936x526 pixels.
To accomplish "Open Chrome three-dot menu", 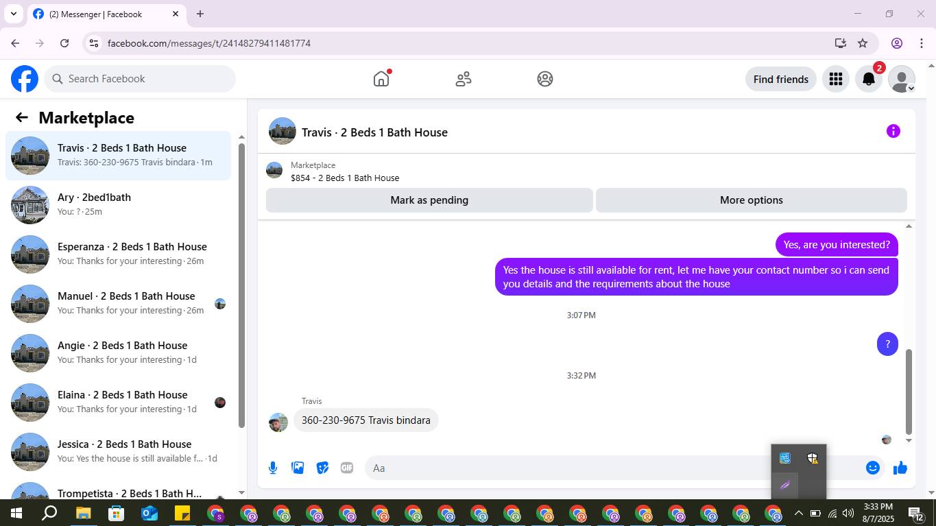I will coord(920,43).
